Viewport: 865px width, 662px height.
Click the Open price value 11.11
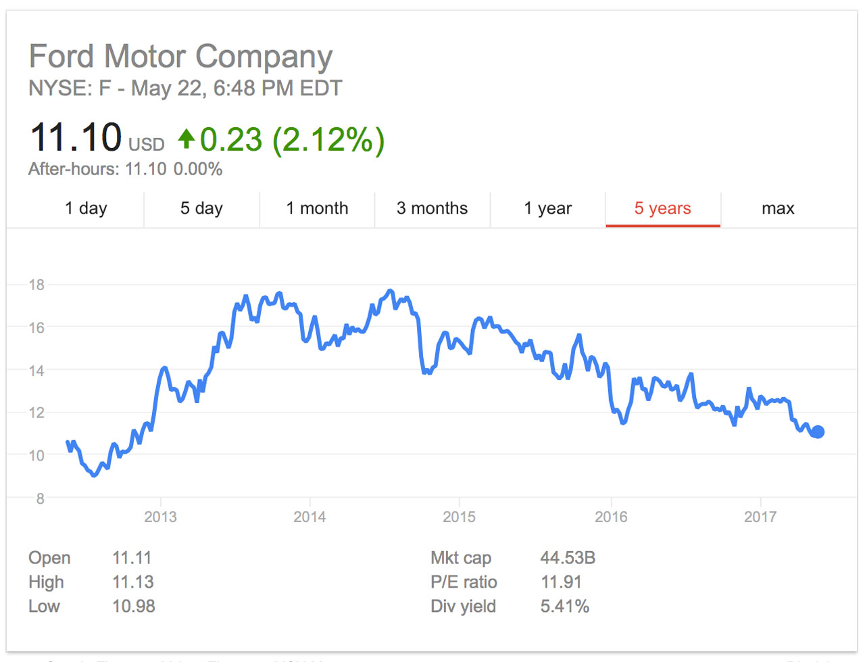click(132, 558)
